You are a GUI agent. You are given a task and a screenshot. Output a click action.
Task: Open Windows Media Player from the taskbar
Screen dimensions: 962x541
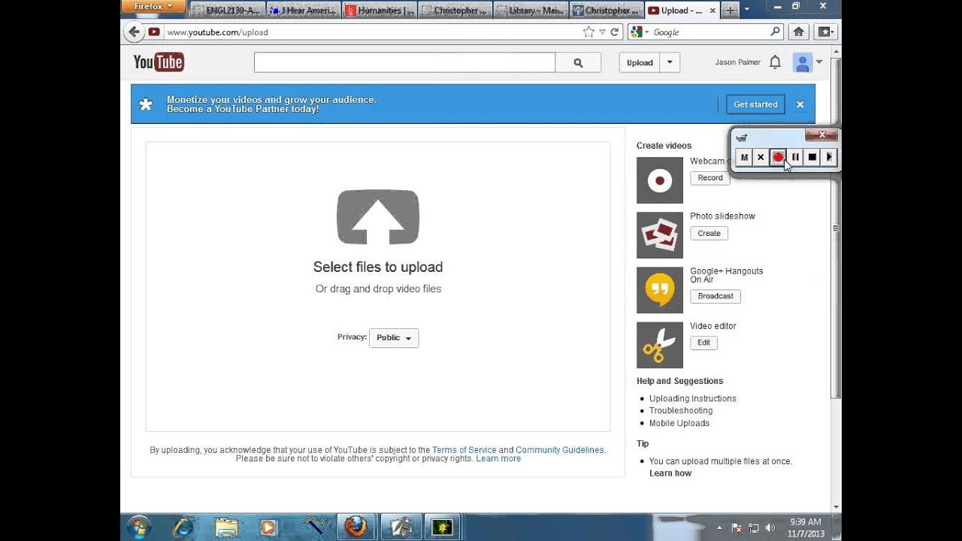[268, 527]
